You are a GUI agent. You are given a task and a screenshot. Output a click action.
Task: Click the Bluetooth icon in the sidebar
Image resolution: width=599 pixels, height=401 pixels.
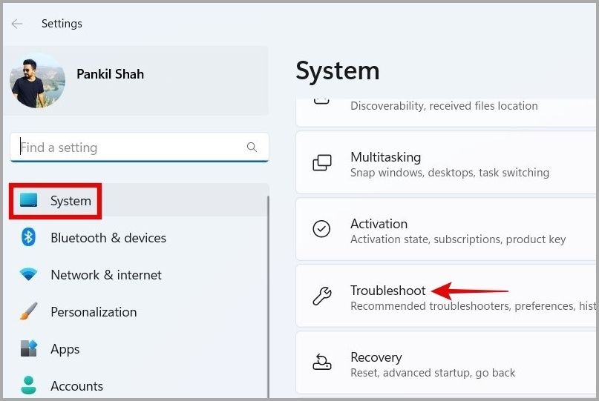(28, 237)
